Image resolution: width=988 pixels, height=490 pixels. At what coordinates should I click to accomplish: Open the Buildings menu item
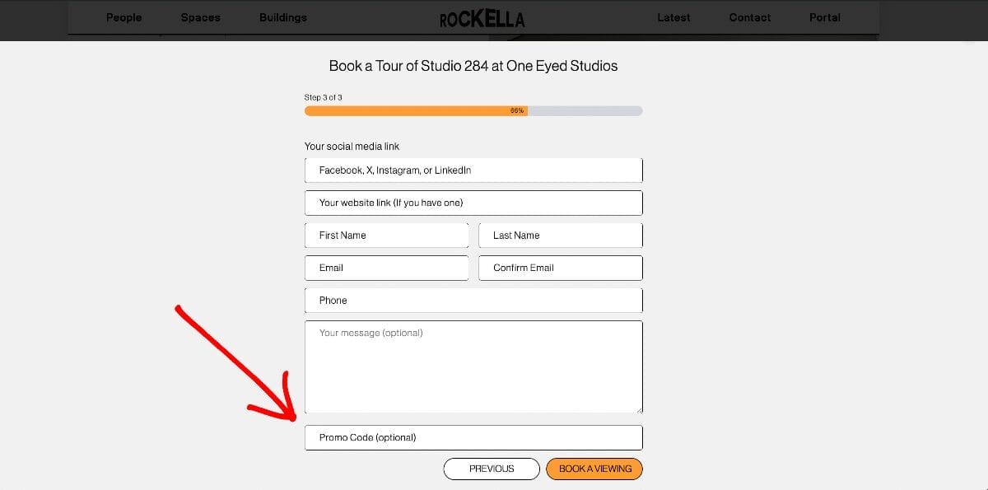point(282,17)
